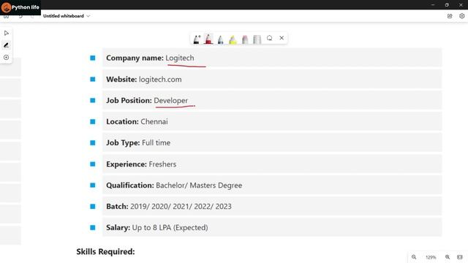This screenshot has height=263, width=468.
Task: Open the Untitled whiteboard name dropdown
Action: pos(88,16)
